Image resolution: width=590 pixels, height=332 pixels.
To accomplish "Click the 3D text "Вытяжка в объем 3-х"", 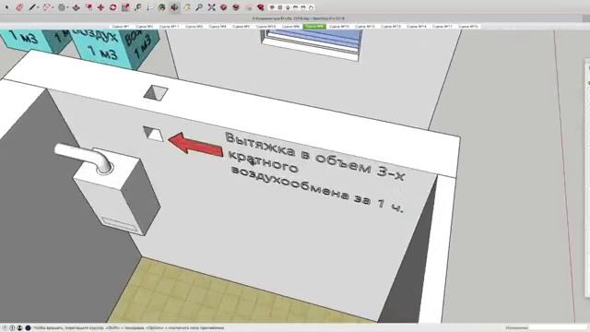I will (x=314, y=157).
